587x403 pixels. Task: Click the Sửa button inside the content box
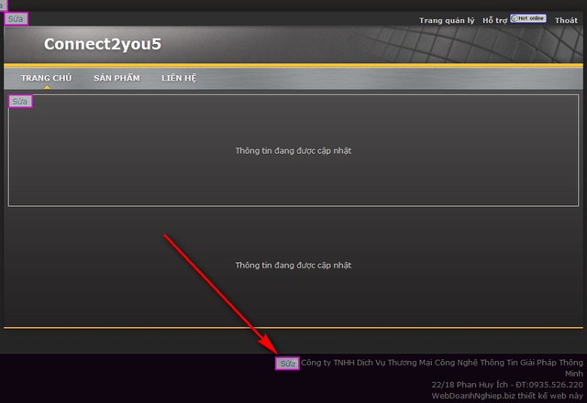[x=20, y=102]
